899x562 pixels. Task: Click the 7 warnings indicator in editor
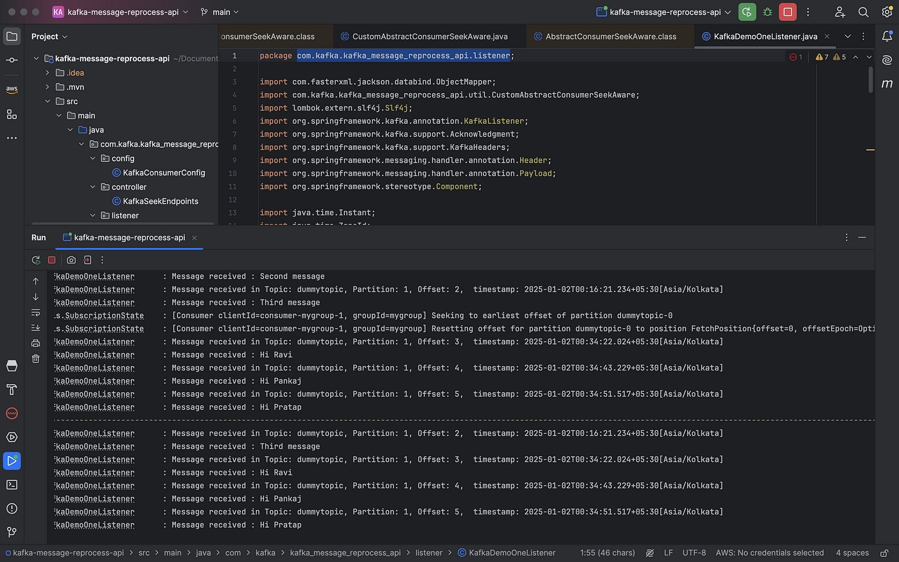coord(822,57)
